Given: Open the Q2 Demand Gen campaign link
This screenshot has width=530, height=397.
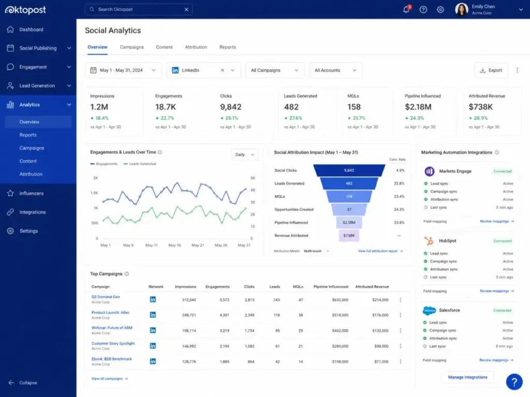Looking at the screenshot, I should 106,297.
